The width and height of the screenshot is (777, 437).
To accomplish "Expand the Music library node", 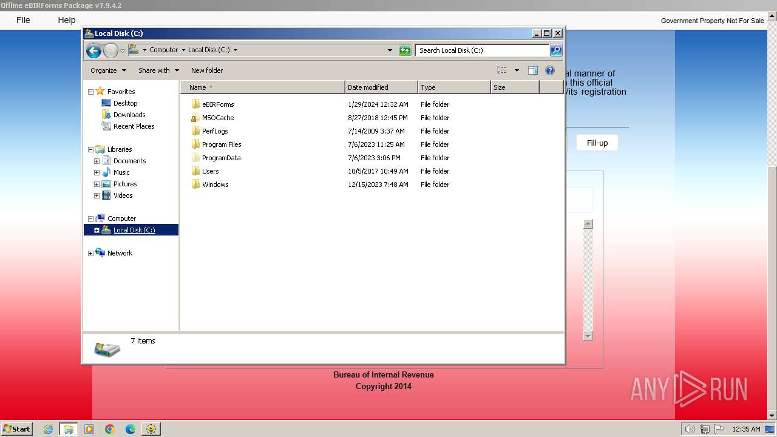I will [97, 172].
